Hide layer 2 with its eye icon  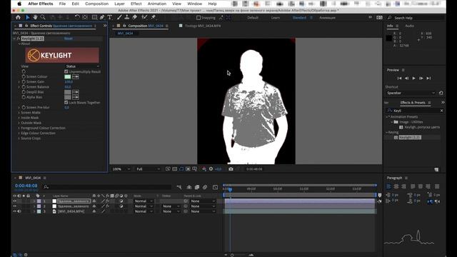14,206
